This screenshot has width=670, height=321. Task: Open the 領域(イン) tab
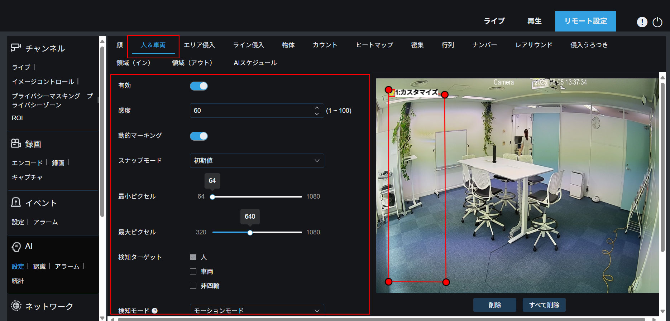tap(133, 63)
